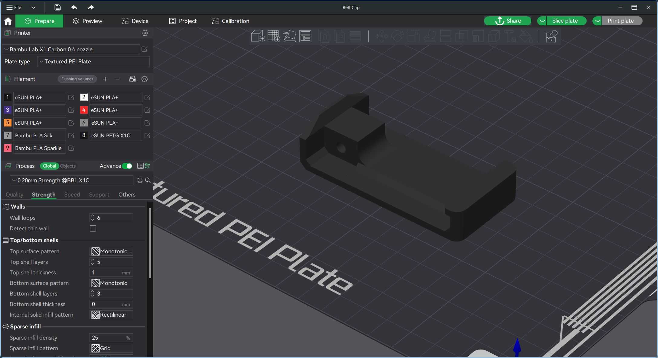Remove a filament with minus icon
Image resolution: width=658 pixels, height=358 pixels.
[x=117, y=79]
